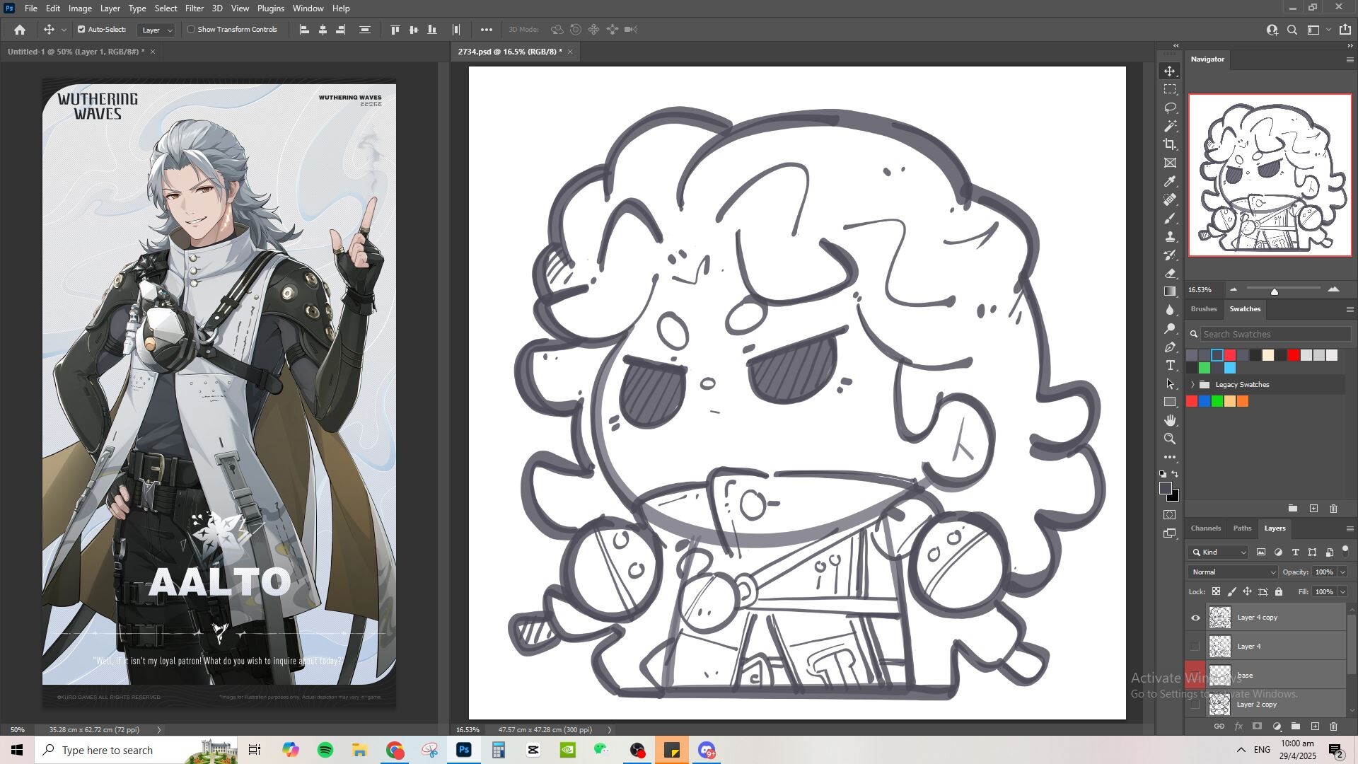
Task: Open the Search icon at top right
Action: click(x=1292, y=30)
